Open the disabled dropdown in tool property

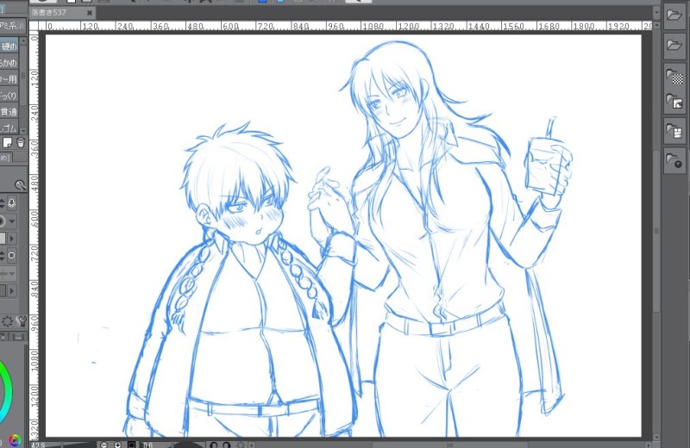(x=8, y=273)
